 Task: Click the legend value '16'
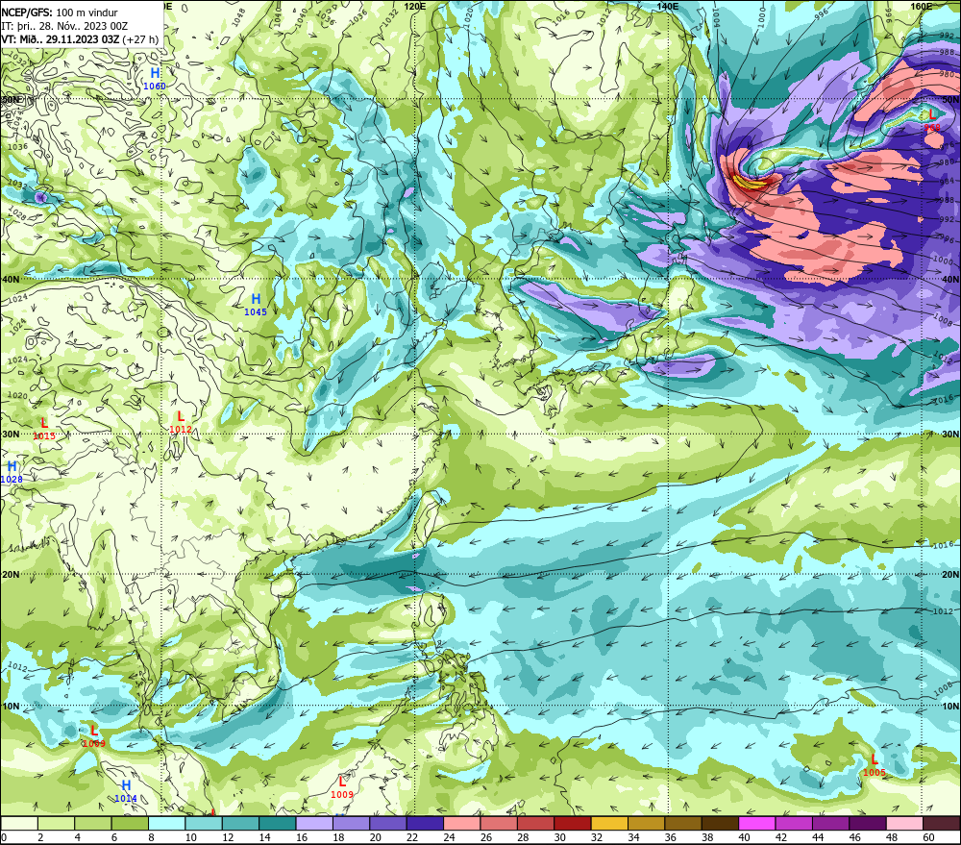point(302,837)
